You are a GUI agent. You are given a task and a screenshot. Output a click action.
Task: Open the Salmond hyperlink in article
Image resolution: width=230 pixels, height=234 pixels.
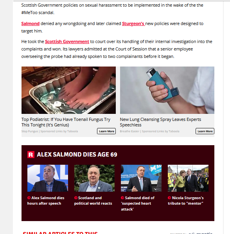31,23
